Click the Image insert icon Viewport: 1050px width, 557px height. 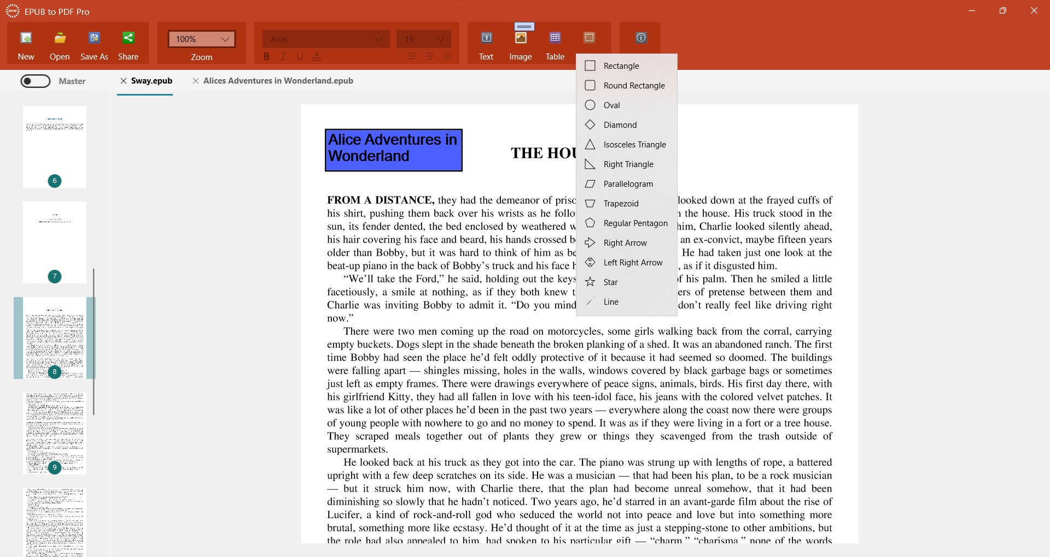(x=521, y=38)
